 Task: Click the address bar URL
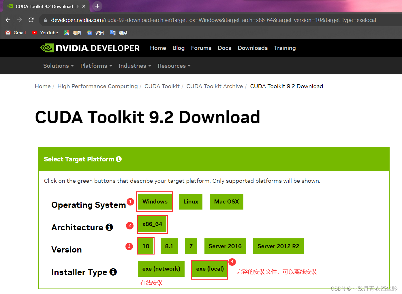point(213,20)
